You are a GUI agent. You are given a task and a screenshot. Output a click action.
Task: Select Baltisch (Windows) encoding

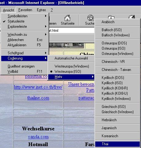click(x=117, y=35)
